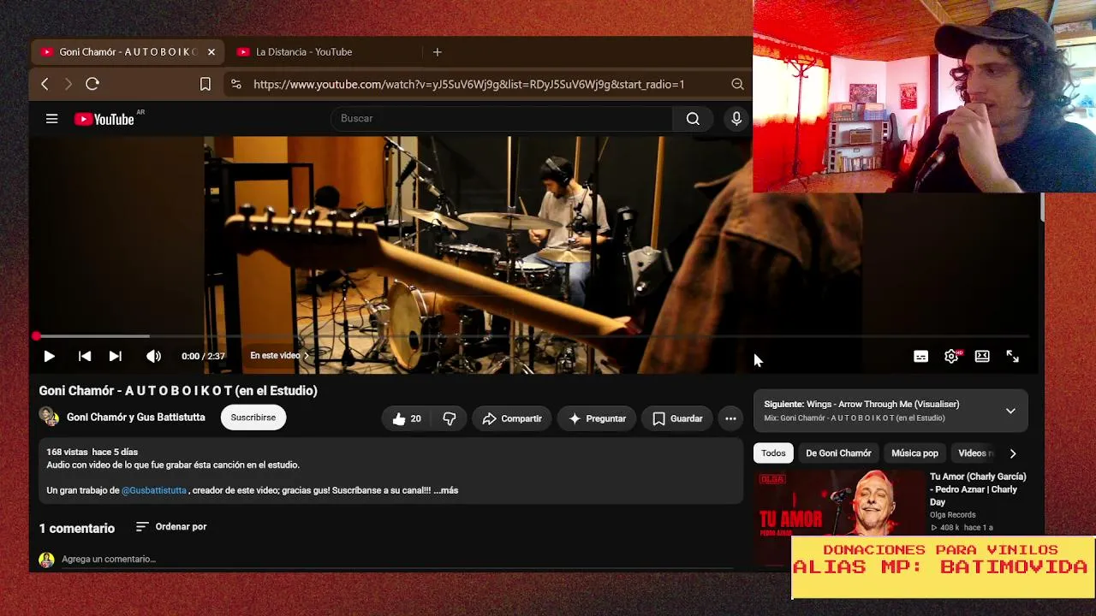Skip to next video in player
This screenshot has width=1096, height=616.
[x=116, y=356]
